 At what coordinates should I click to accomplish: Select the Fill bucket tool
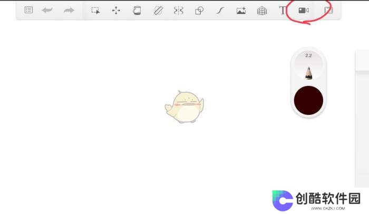pos(137,11)
